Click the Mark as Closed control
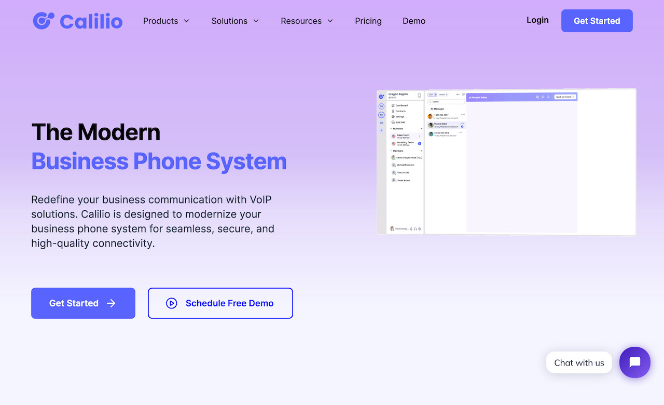 [564, 97]
